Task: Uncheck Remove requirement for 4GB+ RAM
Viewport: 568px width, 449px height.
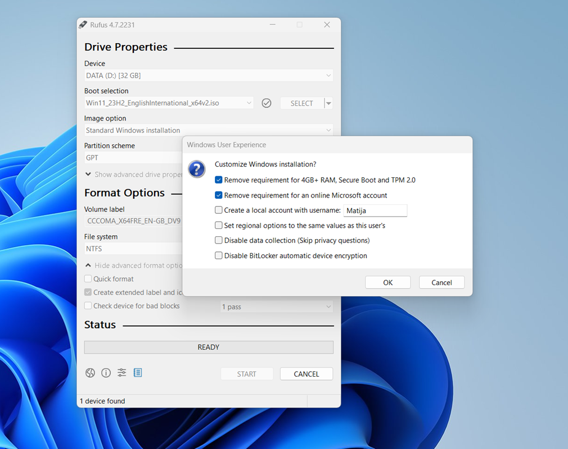Action: click(x=218, y=180)
